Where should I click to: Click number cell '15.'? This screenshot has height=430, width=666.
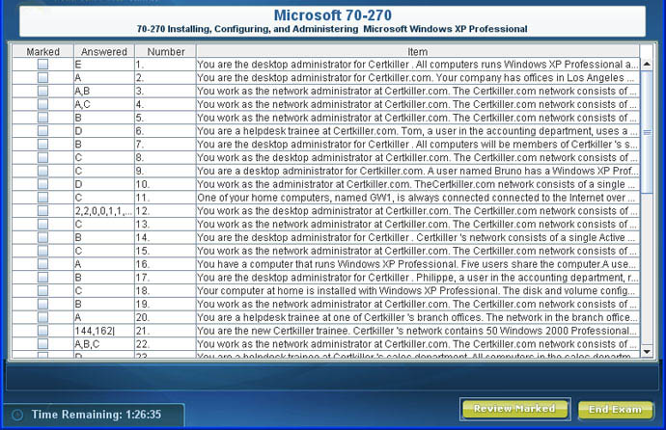click(166, 251)
